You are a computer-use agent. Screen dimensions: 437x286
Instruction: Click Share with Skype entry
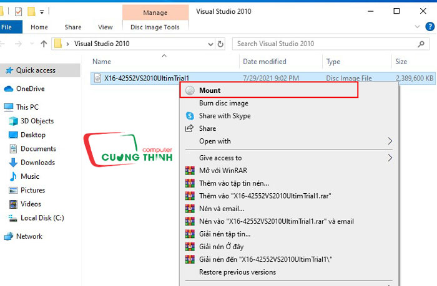point(225,116)
